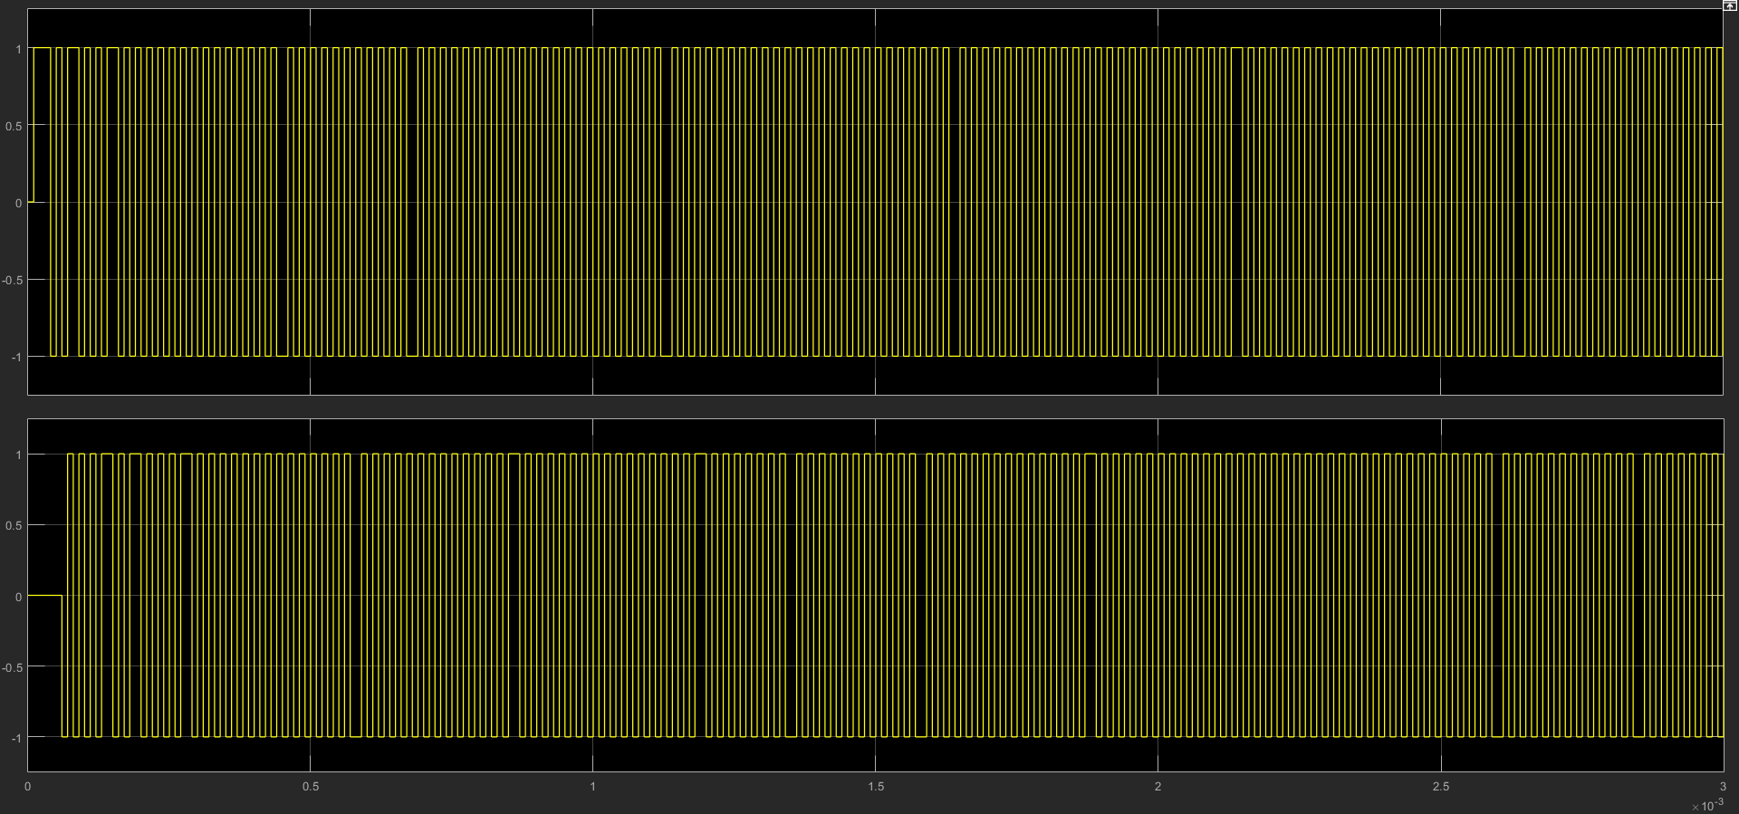1739x814 pixels.
Task: Click the lower plot's -0.5 y-axis label
Action: coord(13,667)
